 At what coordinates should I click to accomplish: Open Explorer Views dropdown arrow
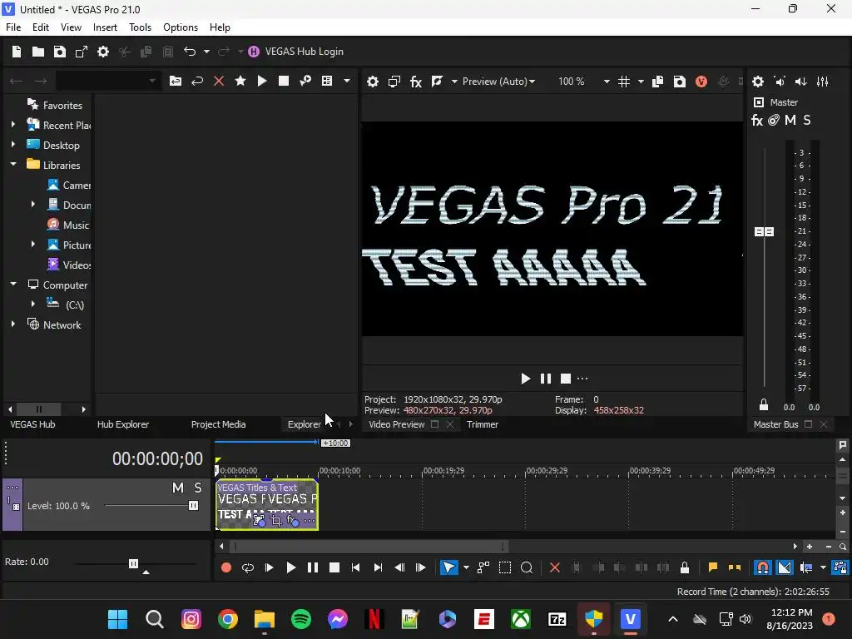pos(347,81)
